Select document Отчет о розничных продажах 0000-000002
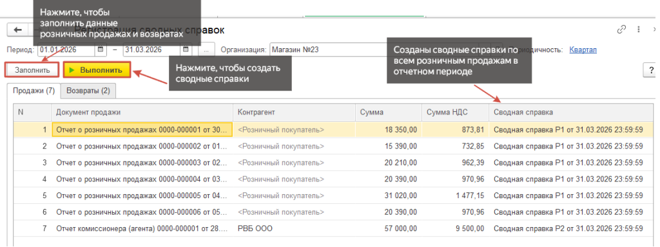This screenshot has height=247, width=660. click(x=142, y=146)
